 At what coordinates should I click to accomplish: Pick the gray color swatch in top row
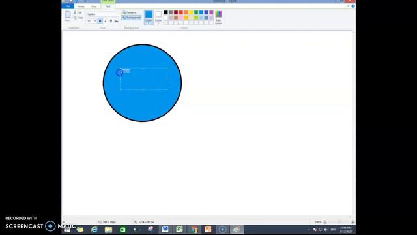tap(171, 12)
